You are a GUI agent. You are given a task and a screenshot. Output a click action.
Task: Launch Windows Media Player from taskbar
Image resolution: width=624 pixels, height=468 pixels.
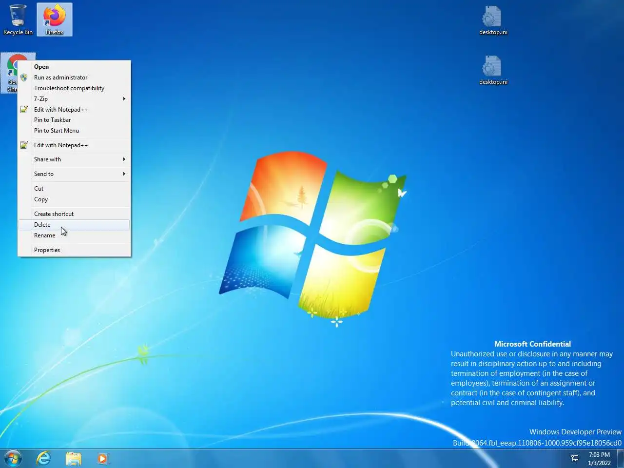tap(103, 458)
